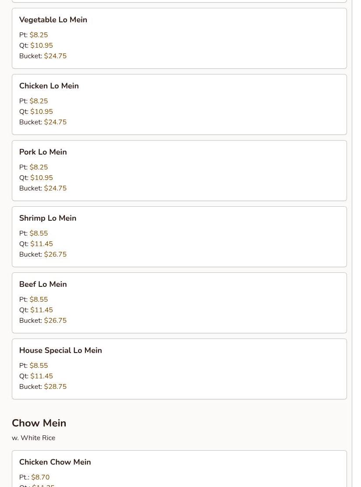Click House Special Lo Mein Qt price

click(42, 376)
